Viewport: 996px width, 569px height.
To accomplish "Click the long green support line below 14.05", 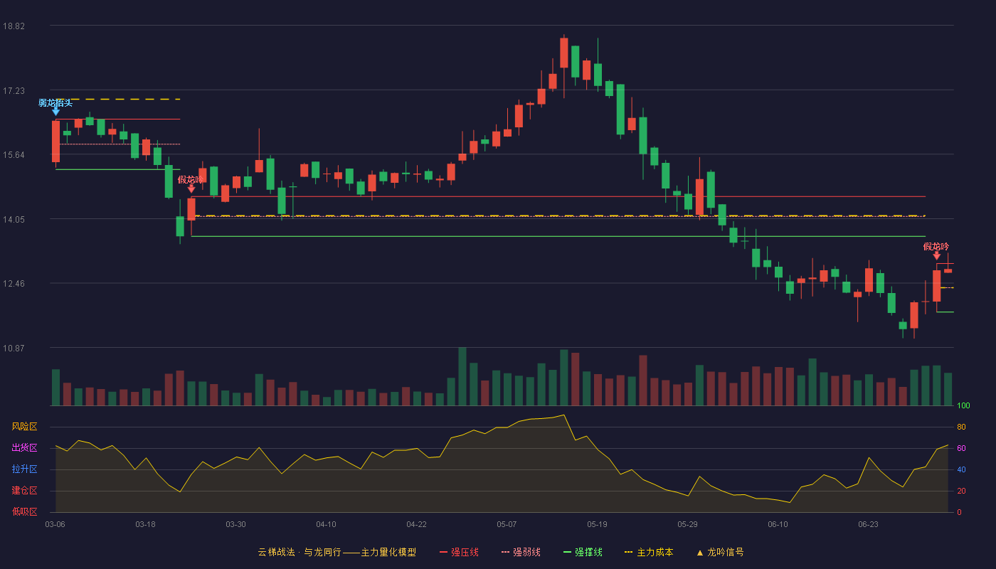I will coord(558,236).
